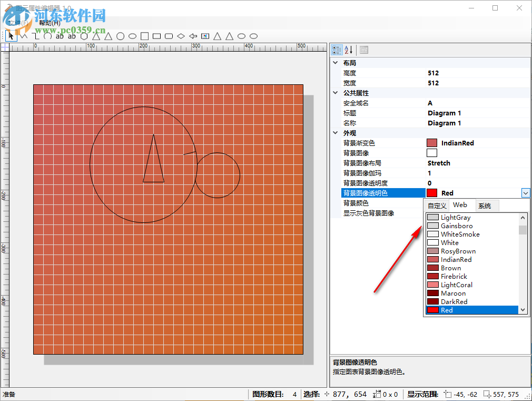
Task: Select the rounded rectangle tool
Action: tap(169, 36)
